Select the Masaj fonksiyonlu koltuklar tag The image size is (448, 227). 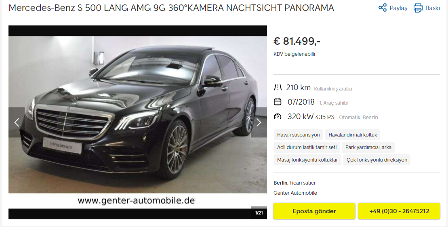(x=307, y=160)
